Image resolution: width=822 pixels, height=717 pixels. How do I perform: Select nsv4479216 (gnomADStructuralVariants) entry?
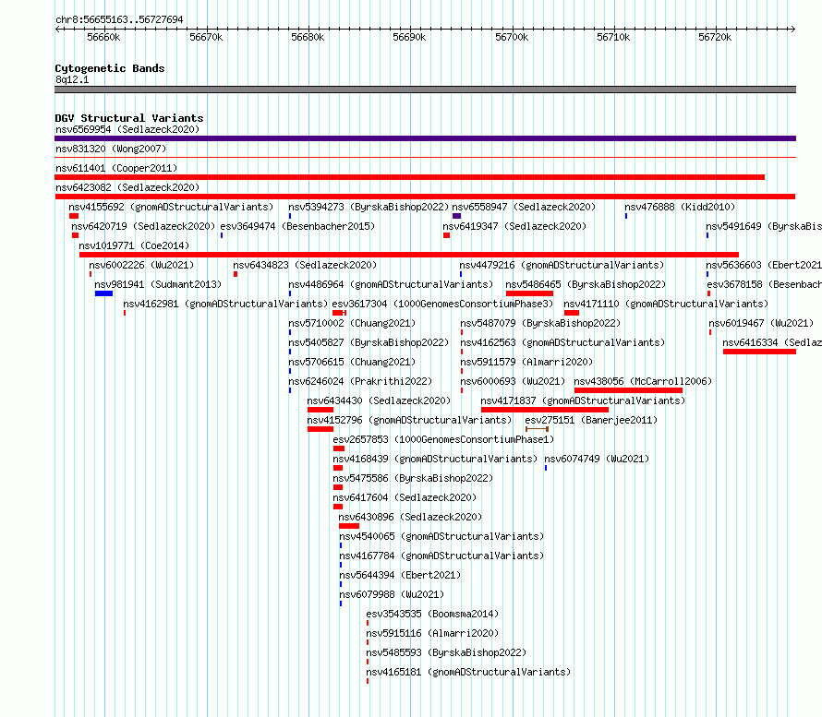[562, 265]
